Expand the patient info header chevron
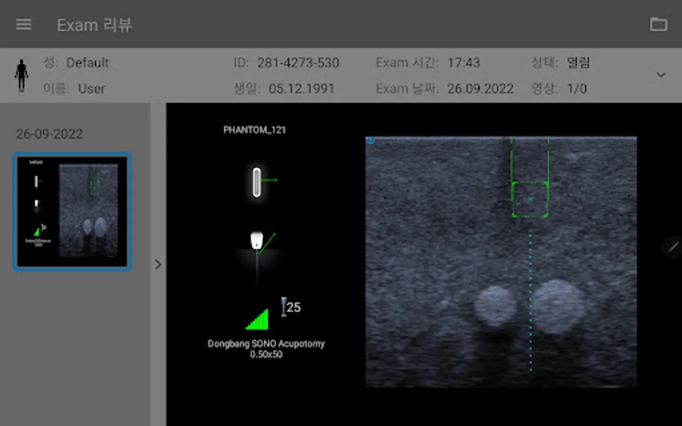 click(x=661, y=75)
